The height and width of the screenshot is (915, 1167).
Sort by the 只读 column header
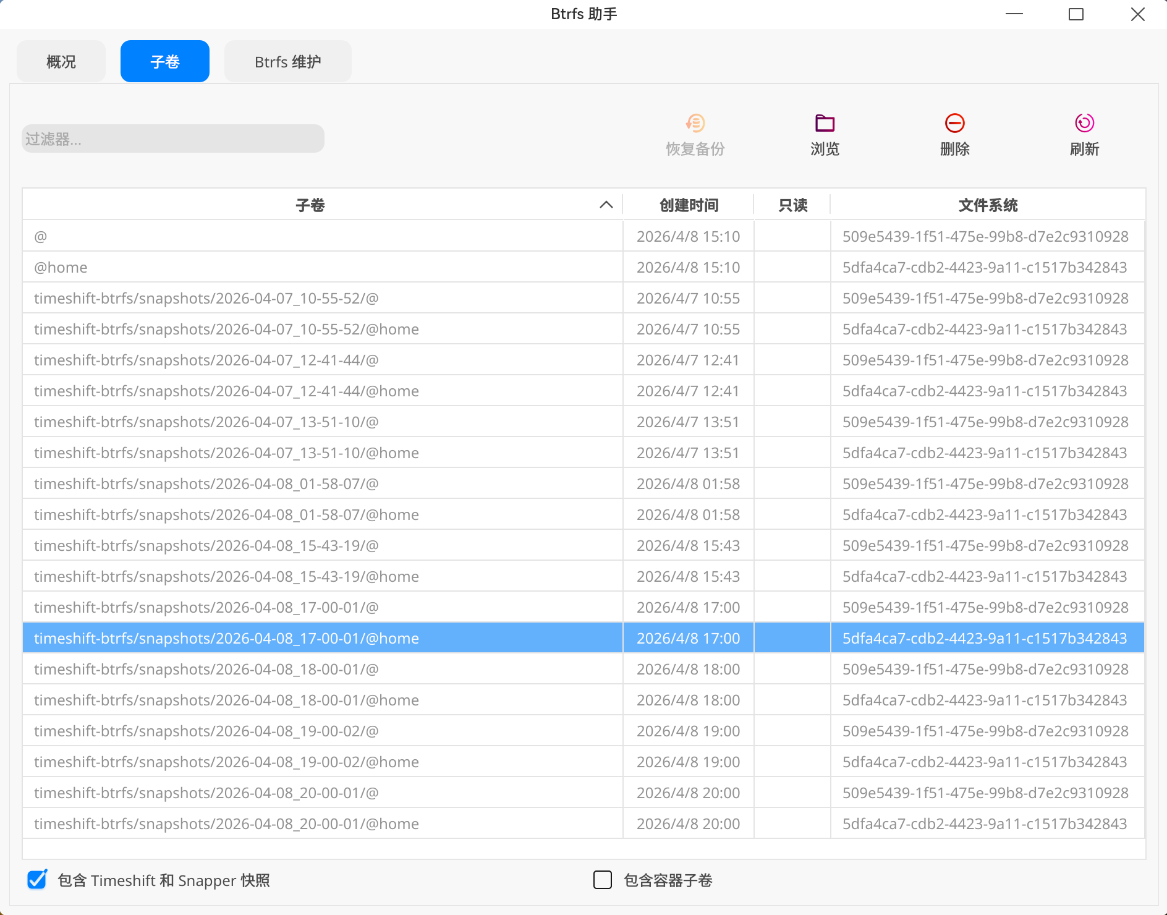click(791, 204)
